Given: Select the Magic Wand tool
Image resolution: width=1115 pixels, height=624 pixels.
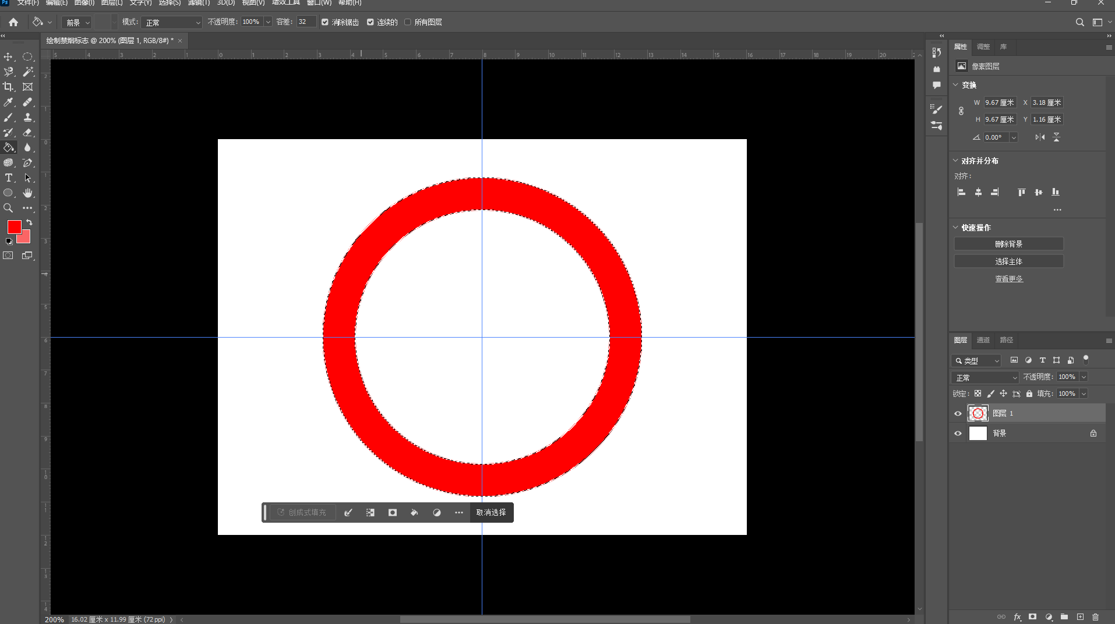Looking at the screenshot, I should click(27, 72).
